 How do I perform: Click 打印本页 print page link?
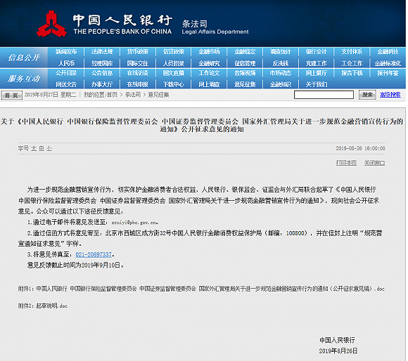coord(346,163)
